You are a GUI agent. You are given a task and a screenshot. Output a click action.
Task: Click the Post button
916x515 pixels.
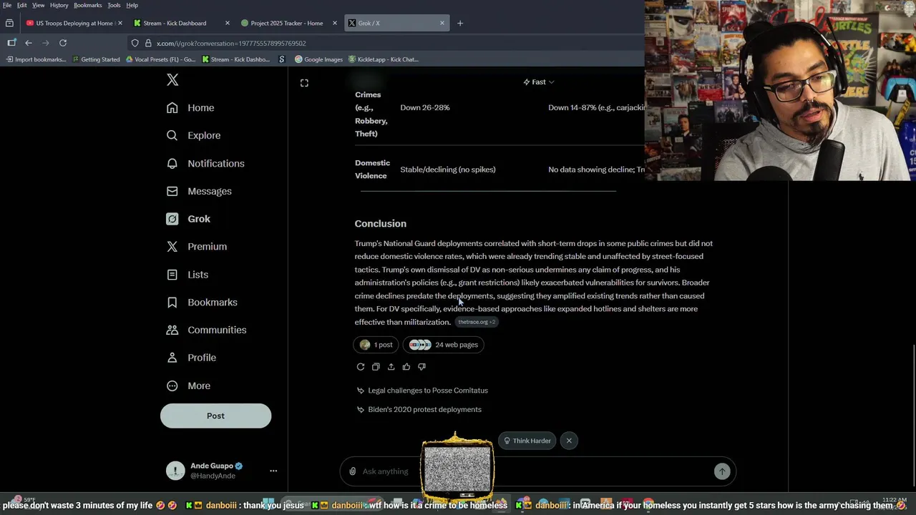pos(215,416)
